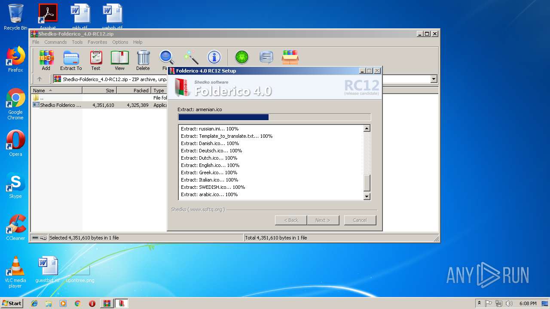Open the File menu in WinRAR
Screen dimensions: 550x309
tap(36, 42)
